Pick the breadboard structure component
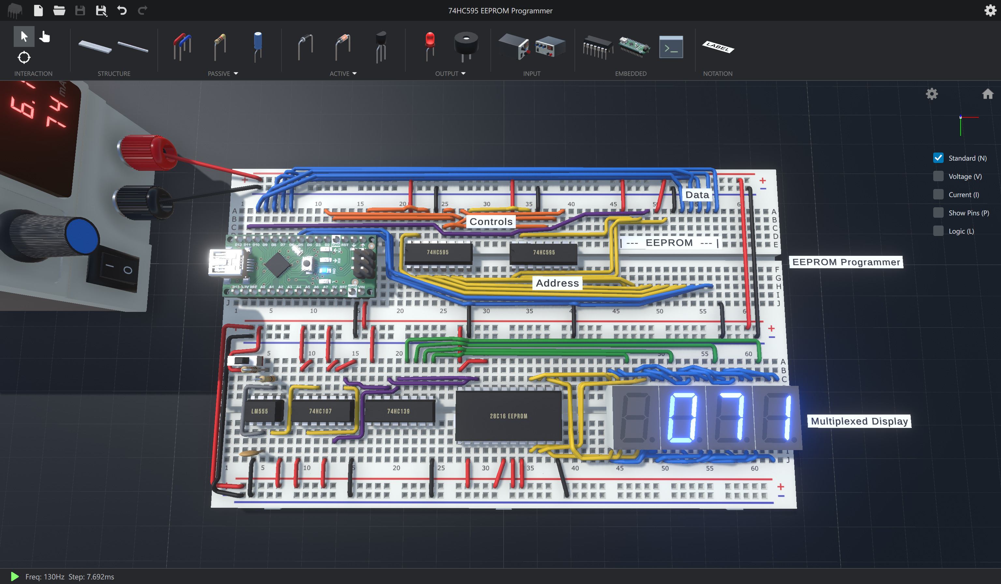 (95, 47)
